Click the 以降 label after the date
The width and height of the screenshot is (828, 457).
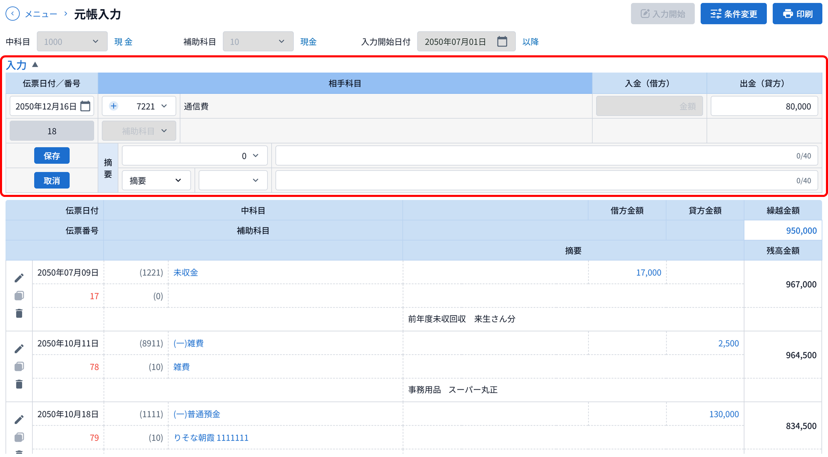[530, 42]
